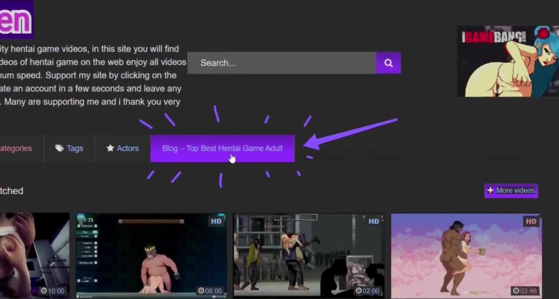Viewport: 559px width, 299px height.
Task: Click the HD badge on the 03:46 video
Action: pyautogui.click(x=531, y=221)
